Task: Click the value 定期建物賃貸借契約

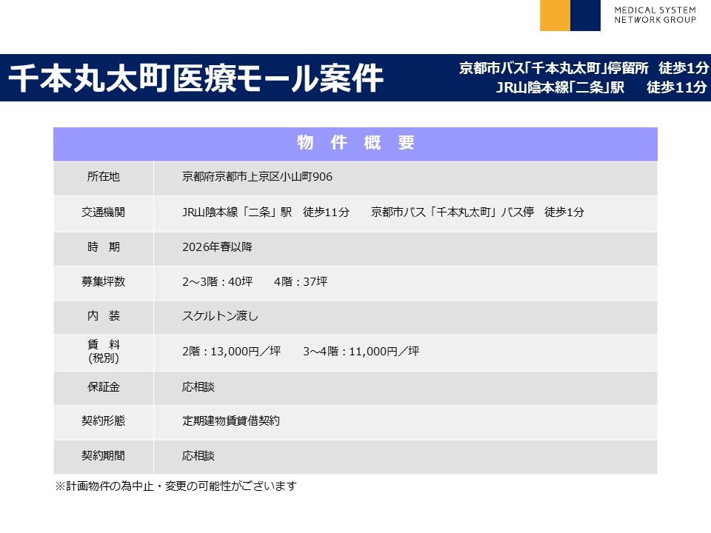Action: tap(231, 421)
